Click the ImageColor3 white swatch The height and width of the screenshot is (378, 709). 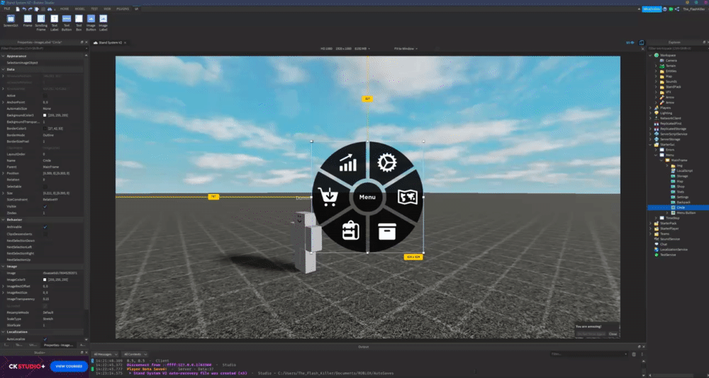pos(44,280)
